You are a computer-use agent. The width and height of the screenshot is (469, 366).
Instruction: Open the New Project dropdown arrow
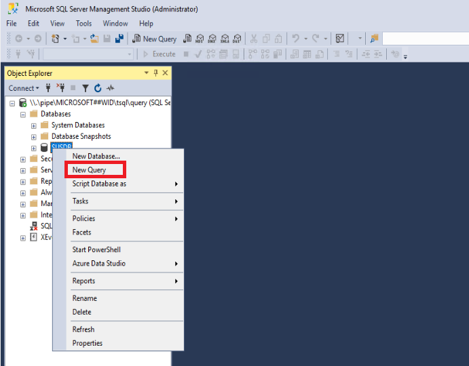coord(65,39)
